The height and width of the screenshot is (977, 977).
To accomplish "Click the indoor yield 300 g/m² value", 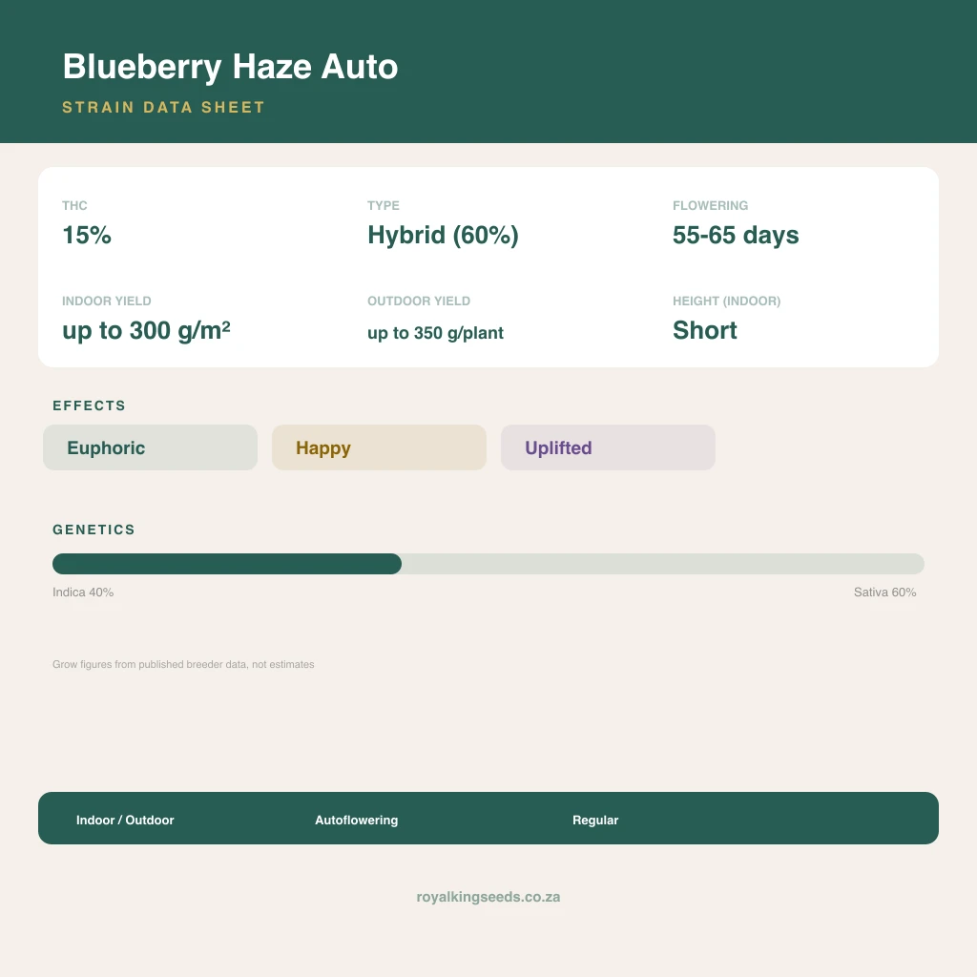I will 146,331.
